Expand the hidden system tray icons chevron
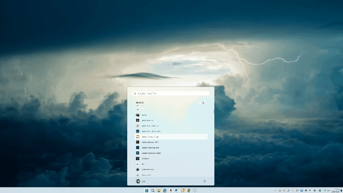Viewport: 343px width, 193px height. click(x=275, y=191)
